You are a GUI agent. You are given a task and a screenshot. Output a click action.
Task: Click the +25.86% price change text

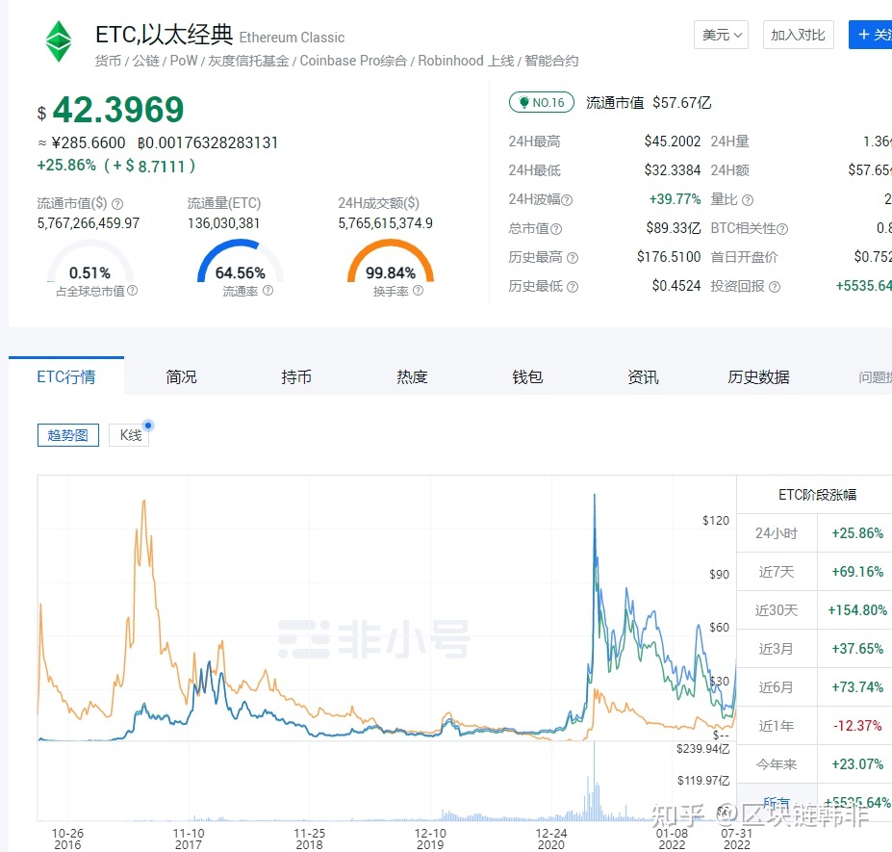pyautogui.click(x=66, y=165)
